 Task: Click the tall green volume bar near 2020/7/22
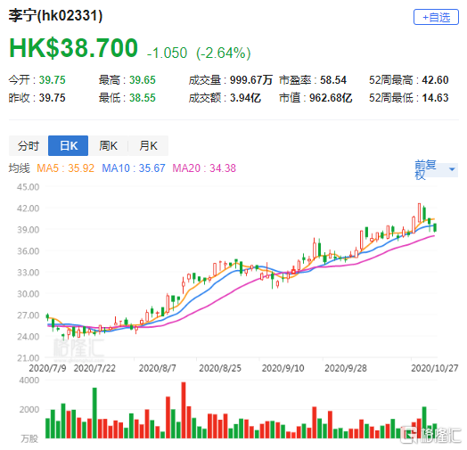[94, 413]
